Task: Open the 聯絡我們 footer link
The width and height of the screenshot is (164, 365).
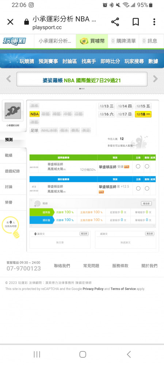Action: coord(62,266)
